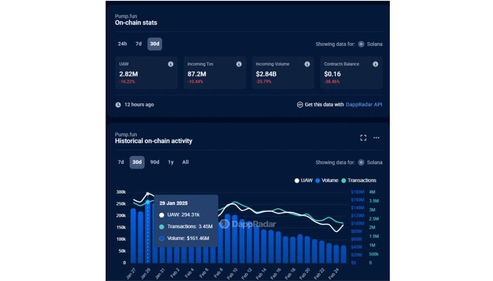Click the Feb 24 volume bar
The image size is (493, 281).
click(x=336, y=254)
